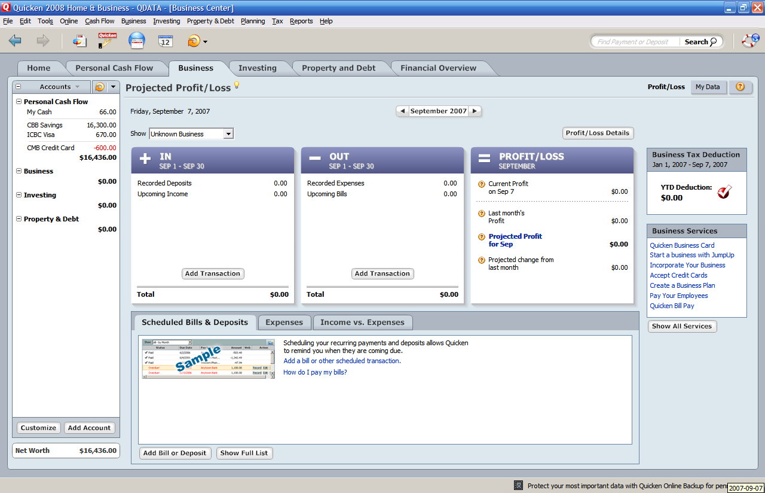Open the Tax menu
The height and width of the screenshot is (493, 765).
277,21
